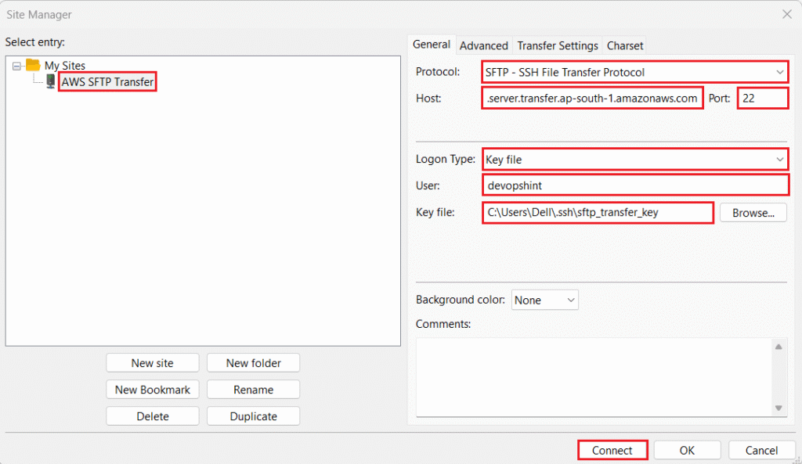Click the General tab
Viewport: 802px width, 464px height.
click(x=432, y=45)
